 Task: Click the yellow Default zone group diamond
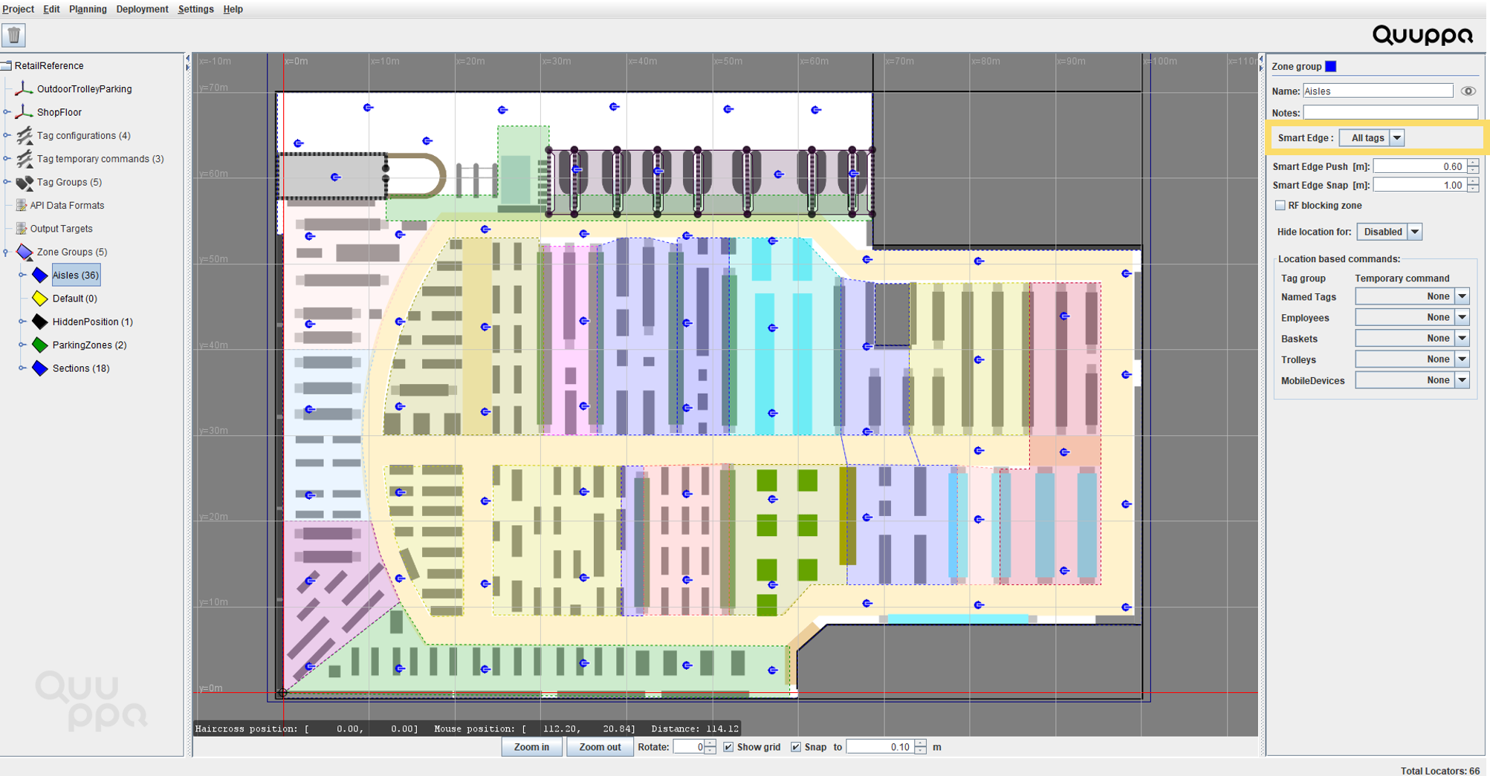[40, 299]
